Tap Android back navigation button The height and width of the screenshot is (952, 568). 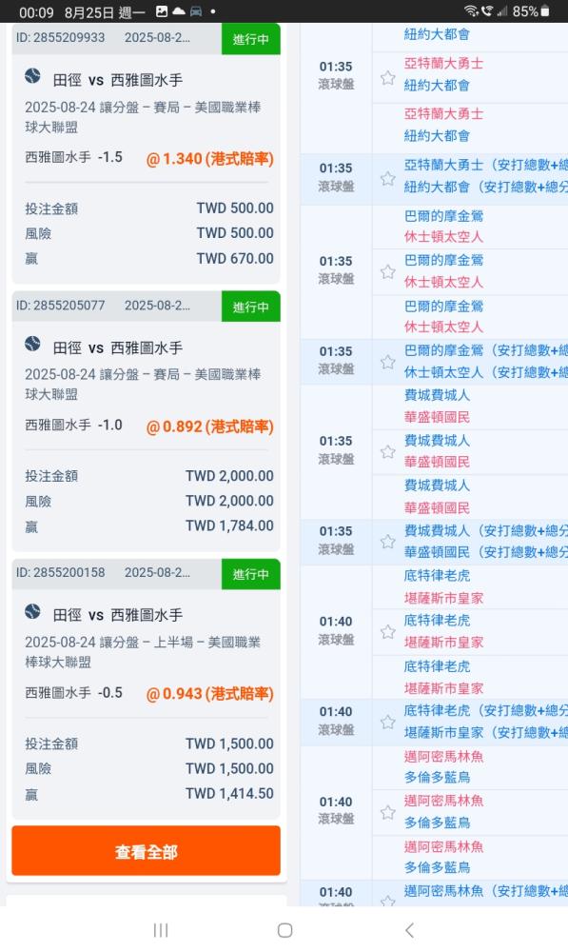[410, 930]
